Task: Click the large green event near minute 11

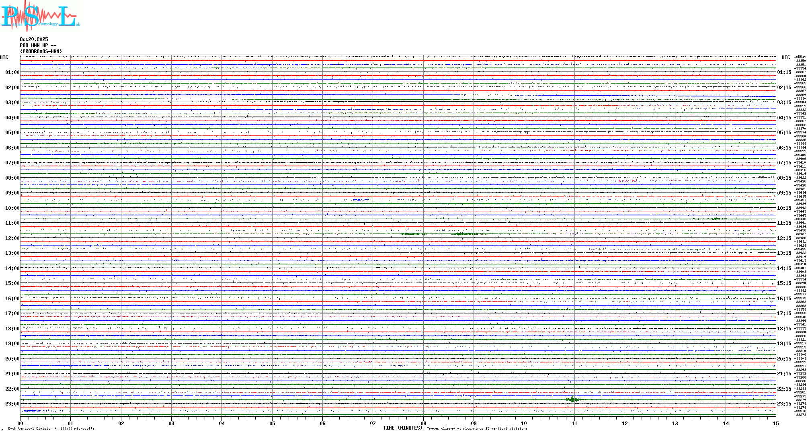Action: tap(573, 399)
